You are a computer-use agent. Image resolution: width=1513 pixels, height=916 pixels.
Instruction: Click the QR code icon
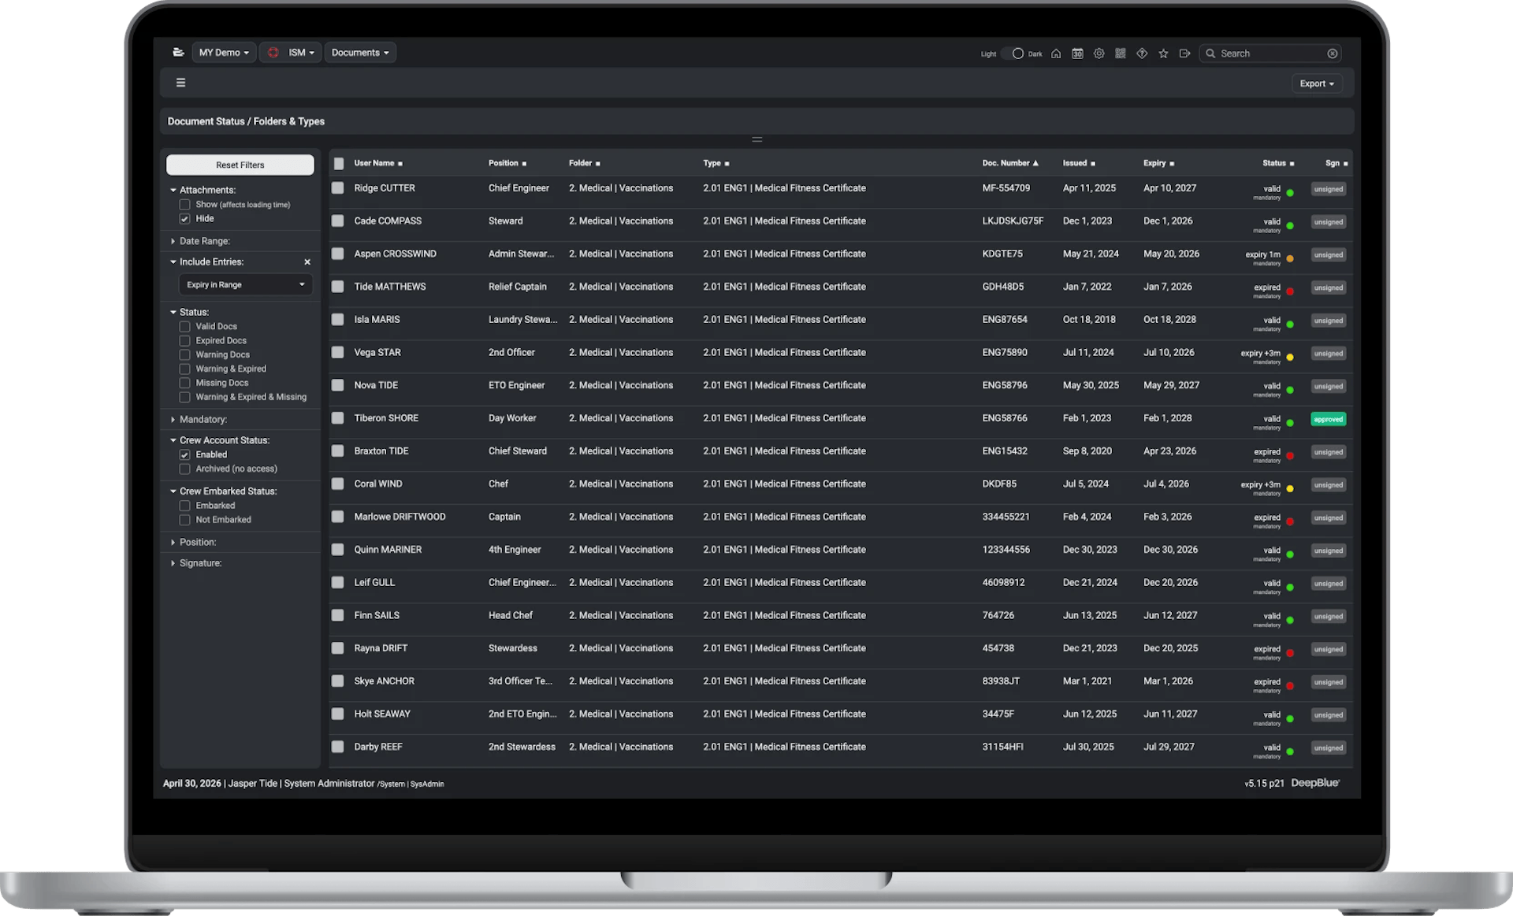tap(1120, 54)
